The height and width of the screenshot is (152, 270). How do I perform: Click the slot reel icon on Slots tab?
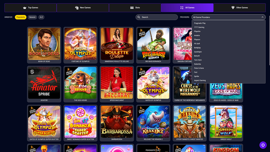click(x=132, y=8)
